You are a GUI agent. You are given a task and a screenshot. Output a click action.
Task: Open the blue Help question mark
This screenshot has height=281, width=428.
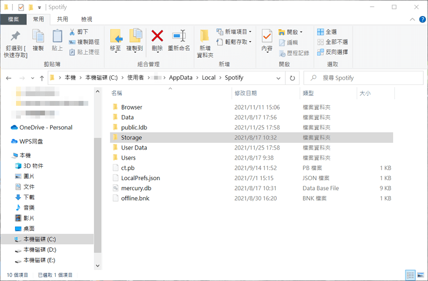pos(422,19)
